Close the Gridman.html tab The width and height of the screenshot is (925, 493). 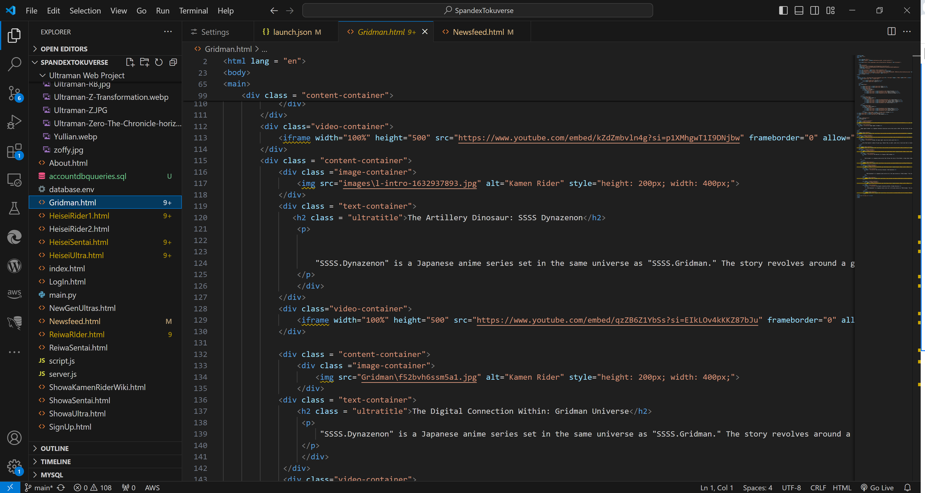tap(425, 32)
